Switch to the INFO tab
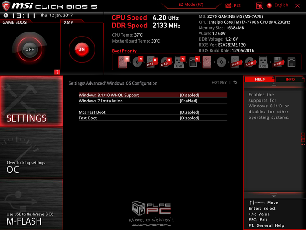Image resolution: width=306 pixels, height=230 pixels. 290,80
